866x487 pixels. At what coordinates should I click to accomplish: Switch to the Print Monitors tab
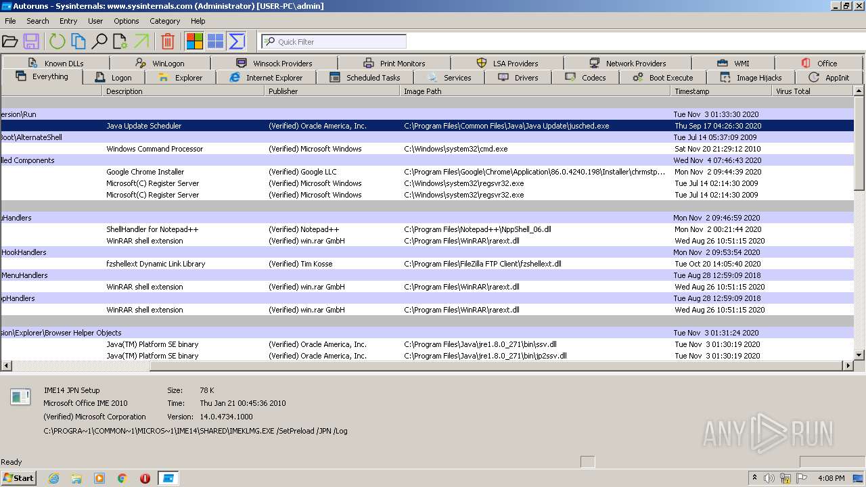tap(394, 63)
